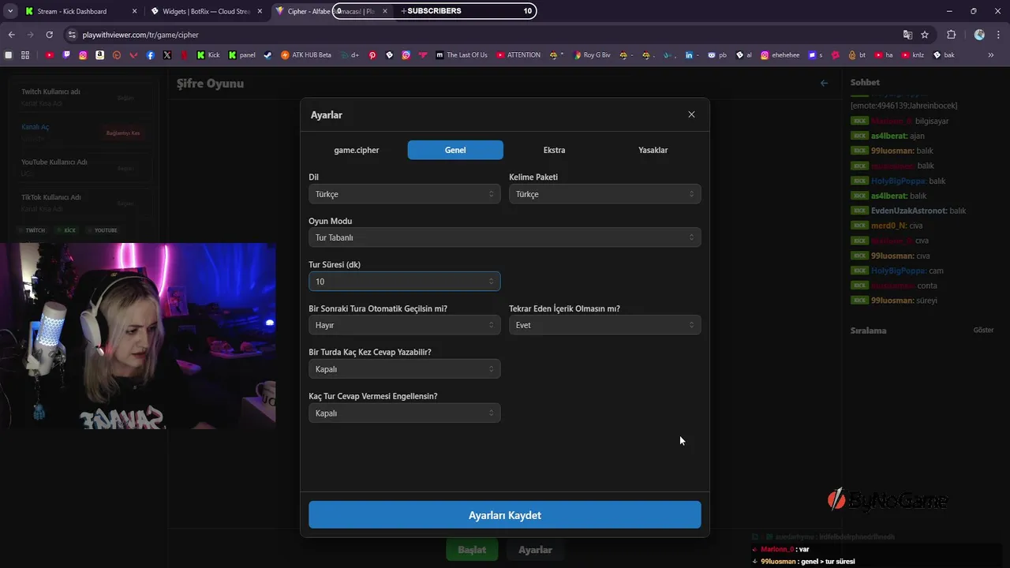Close the Widgets BotRix tab
The height and width of the screenshot is (568, 1010).
[x=260, y=11]
